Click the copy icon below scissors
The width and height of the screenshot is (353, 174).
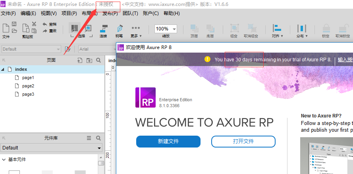pyautogui.click(x=34, y=31)
